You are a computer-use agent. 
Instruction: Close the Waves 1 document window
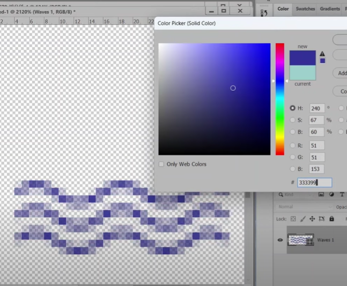(x=240, y=11)
